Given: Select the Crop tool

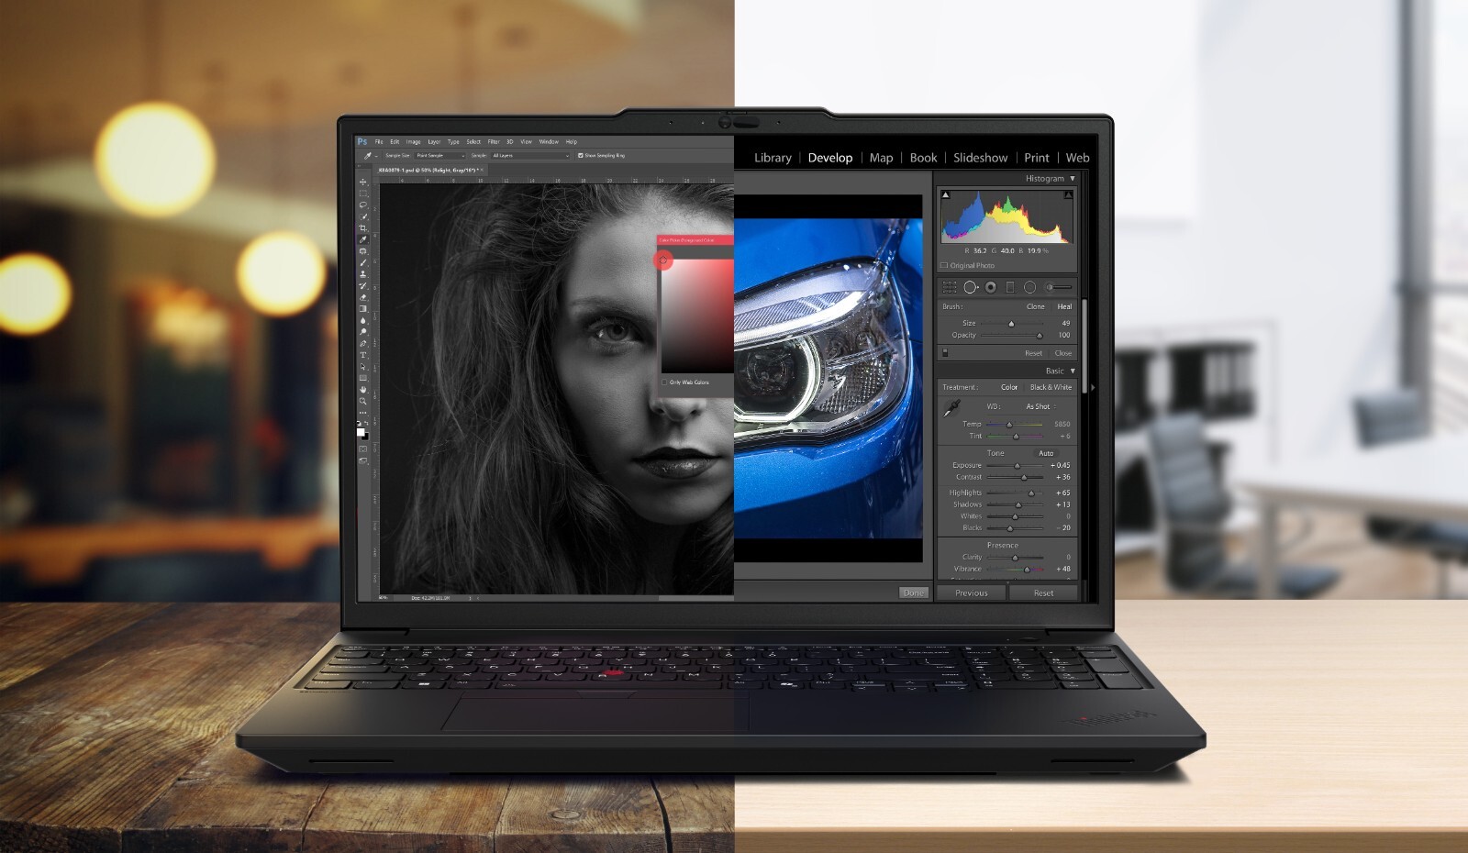Looking at the screenshot, I should click(363, 228).
